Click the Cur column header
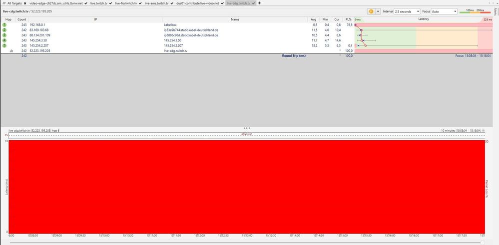Image resolution: width=499 pixels, height=245 pixels. [337, 19]
